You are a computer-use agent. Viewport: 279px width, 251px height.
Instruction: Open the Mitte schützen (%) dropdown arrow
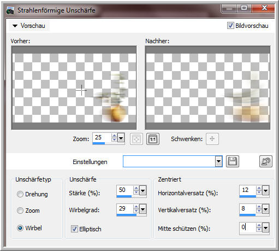pyautogui.click(x=265, y=227)
